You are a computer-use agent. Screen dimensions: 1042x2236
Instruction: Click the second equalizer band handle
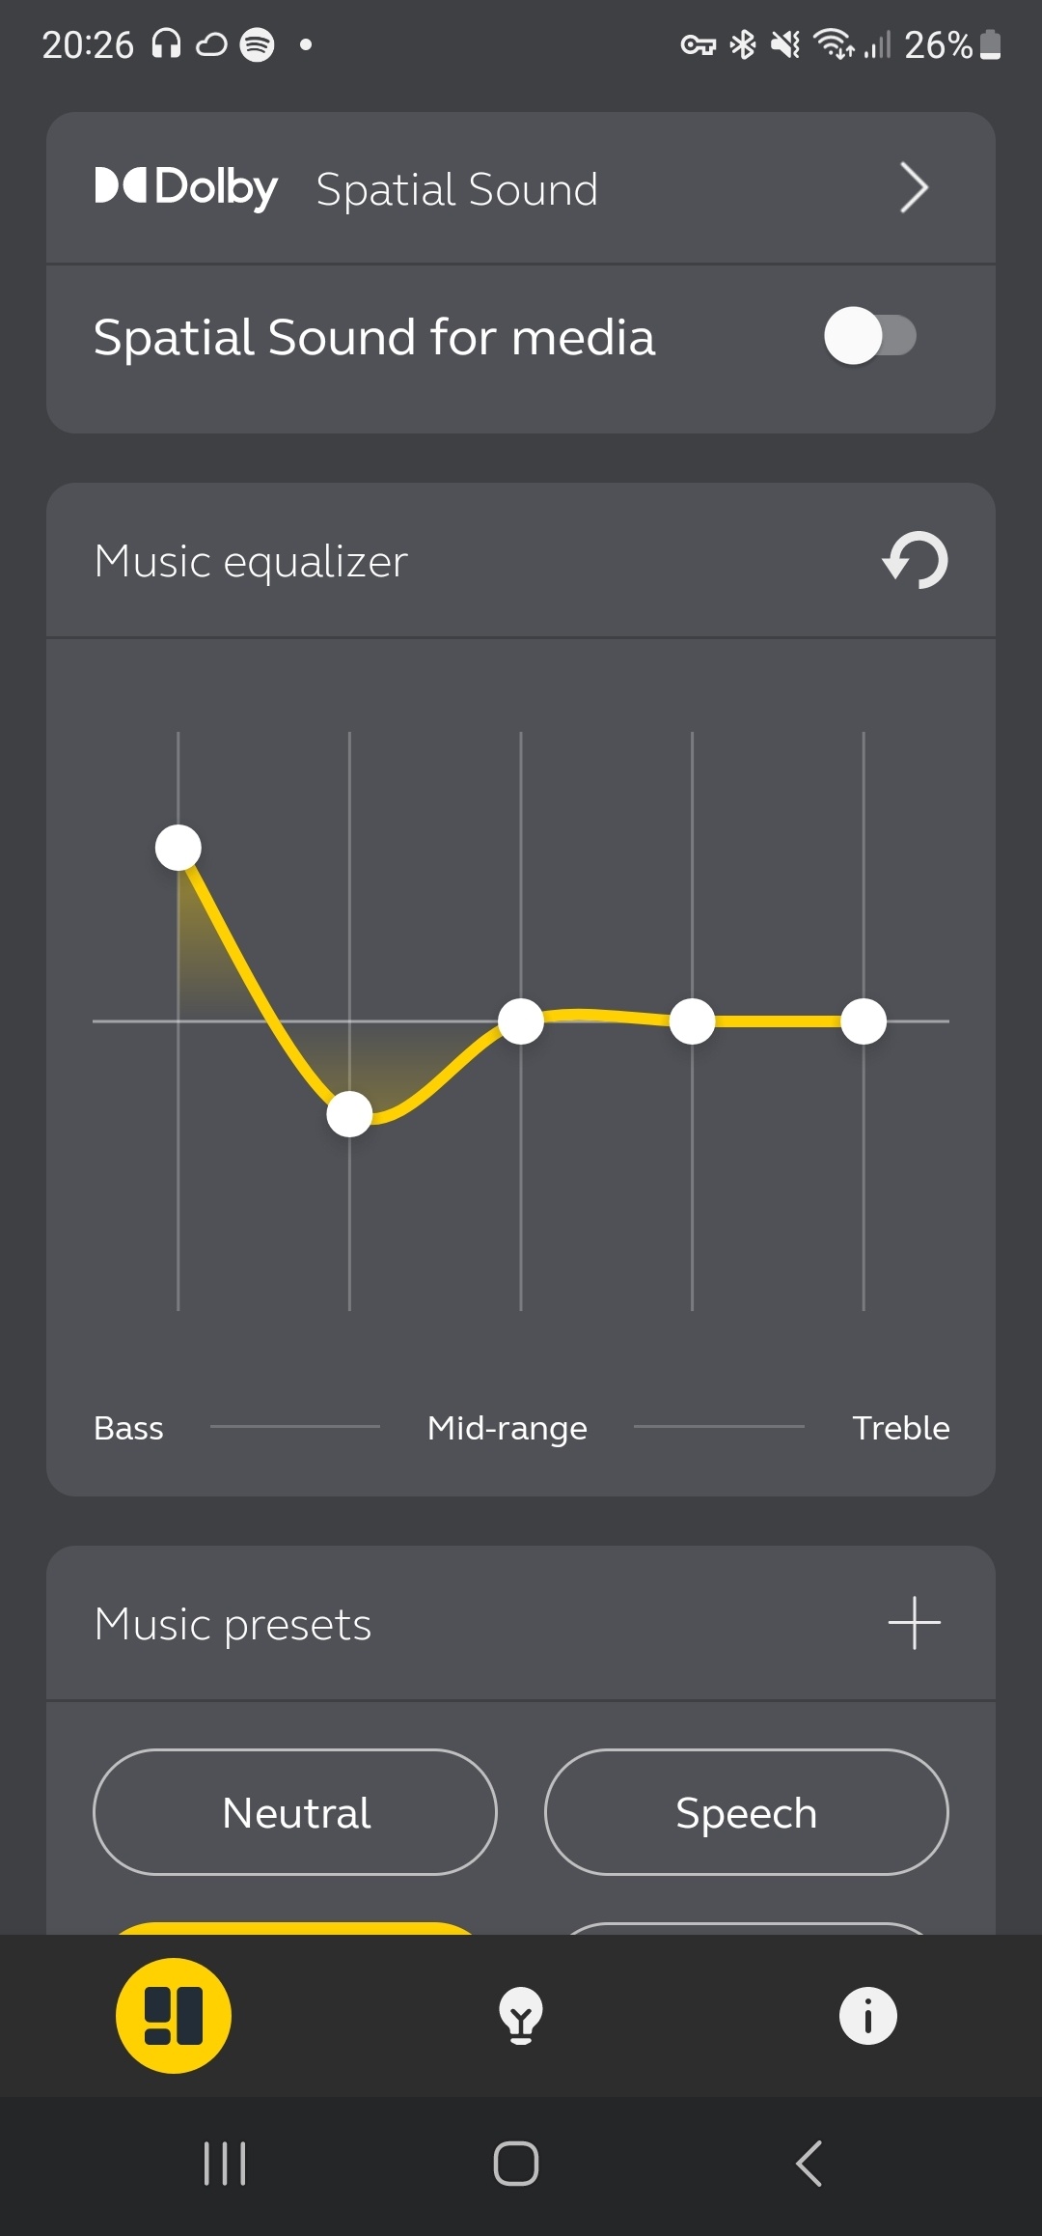[x=349, y=1114]
